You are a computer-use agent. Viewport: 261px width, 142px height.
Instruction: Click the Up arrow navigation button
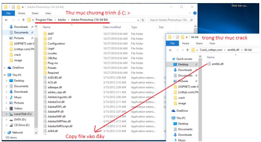tap(23, 20)
